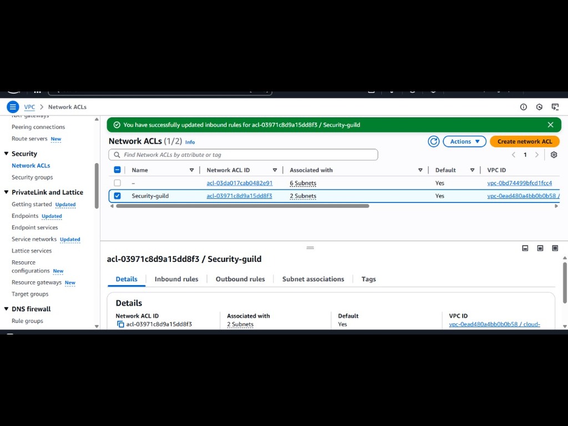Screen dimensions: 568x426
Task: Click the horizontal table scrollbar
Action: (242, 206)
